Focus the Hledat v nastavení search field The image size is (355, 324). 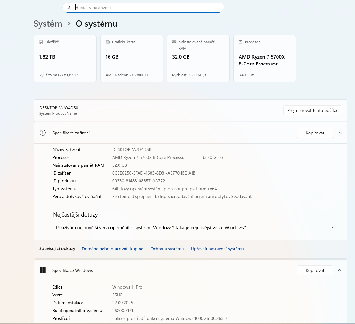[147, 8]
